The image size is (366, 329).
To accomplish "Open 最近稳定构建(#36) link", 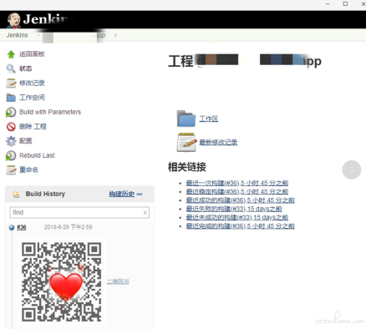I will 237,191.
